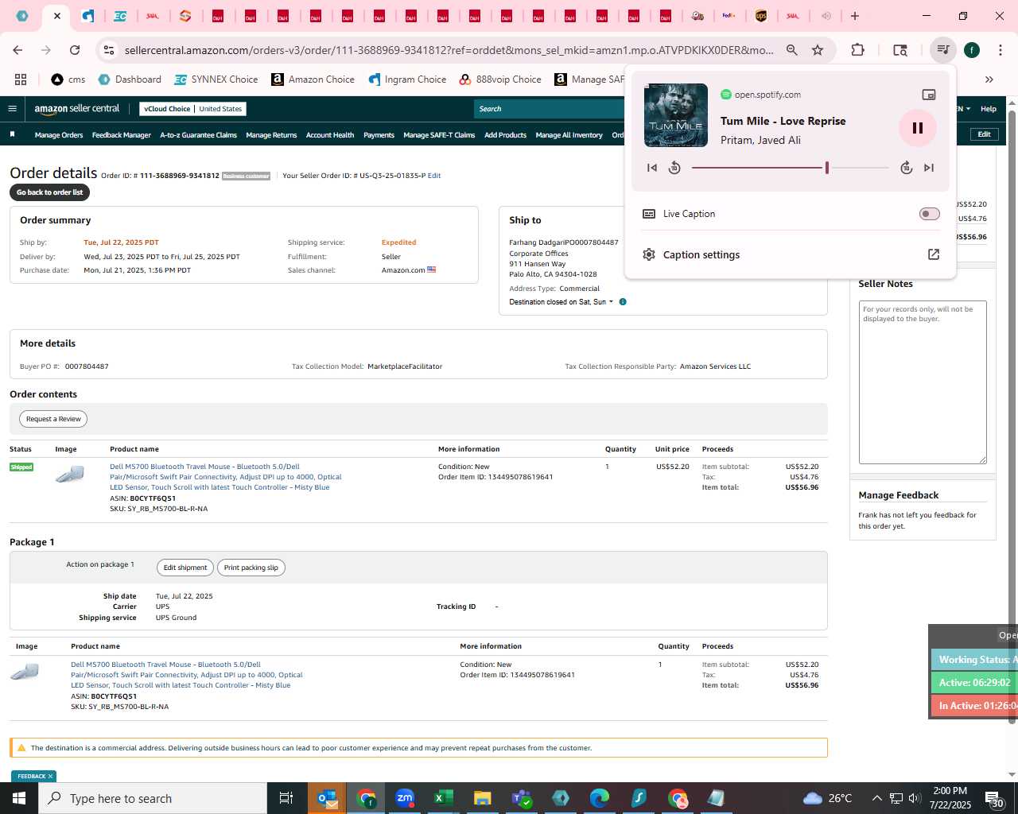Click Help in Seller Central header
Viewport: 1018px width, 814px height.
(x=989, y=109)
